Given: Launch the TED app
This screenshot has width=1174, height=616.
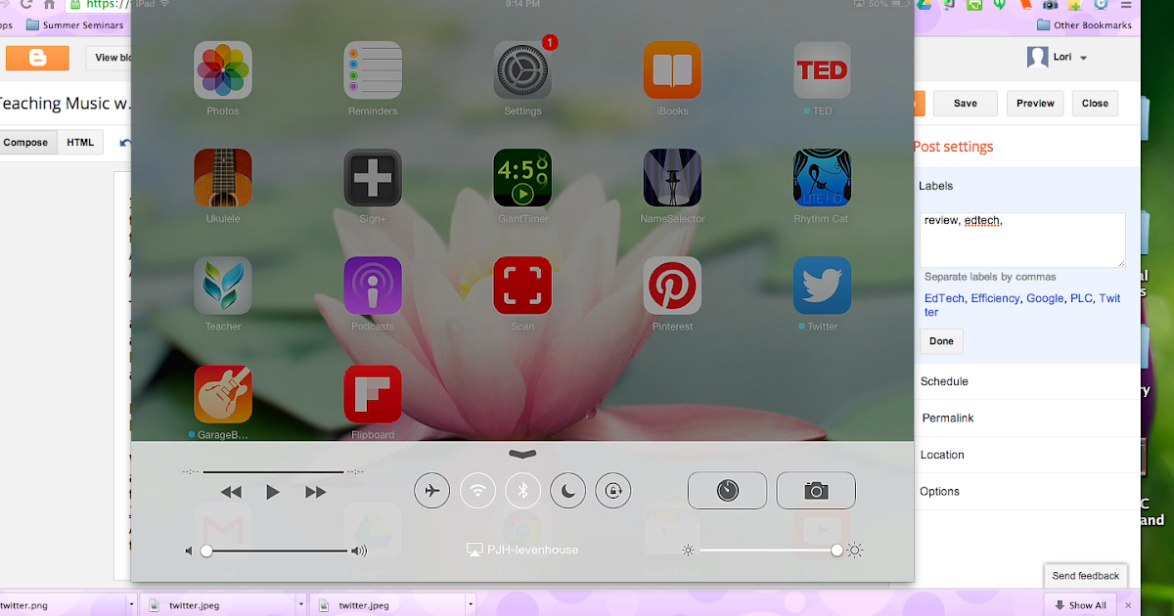Looking at the screenshot, I should pyautogui.click(x=822, y=70).
